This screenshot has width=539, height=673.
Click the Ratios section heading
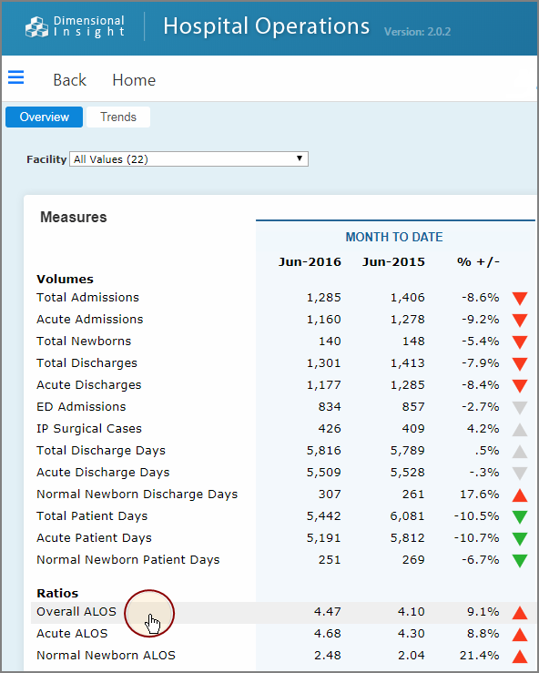[x=57, y=593]
